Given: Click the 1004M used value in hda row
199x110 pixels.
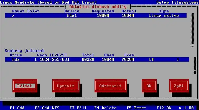Looking at the screenshot, I should pos(108,59).
